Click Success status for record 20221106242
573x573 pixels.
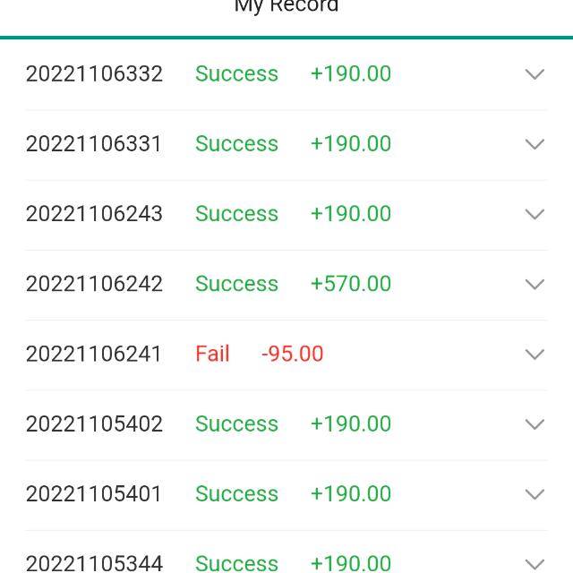pos(236,284)
